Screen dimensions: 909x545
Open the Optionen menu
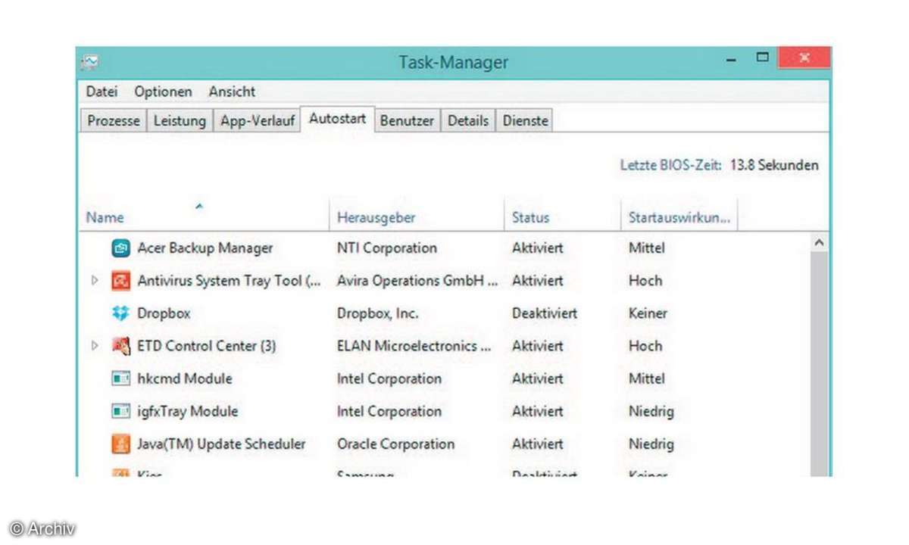pyautogui.click(x=163, y=92)
